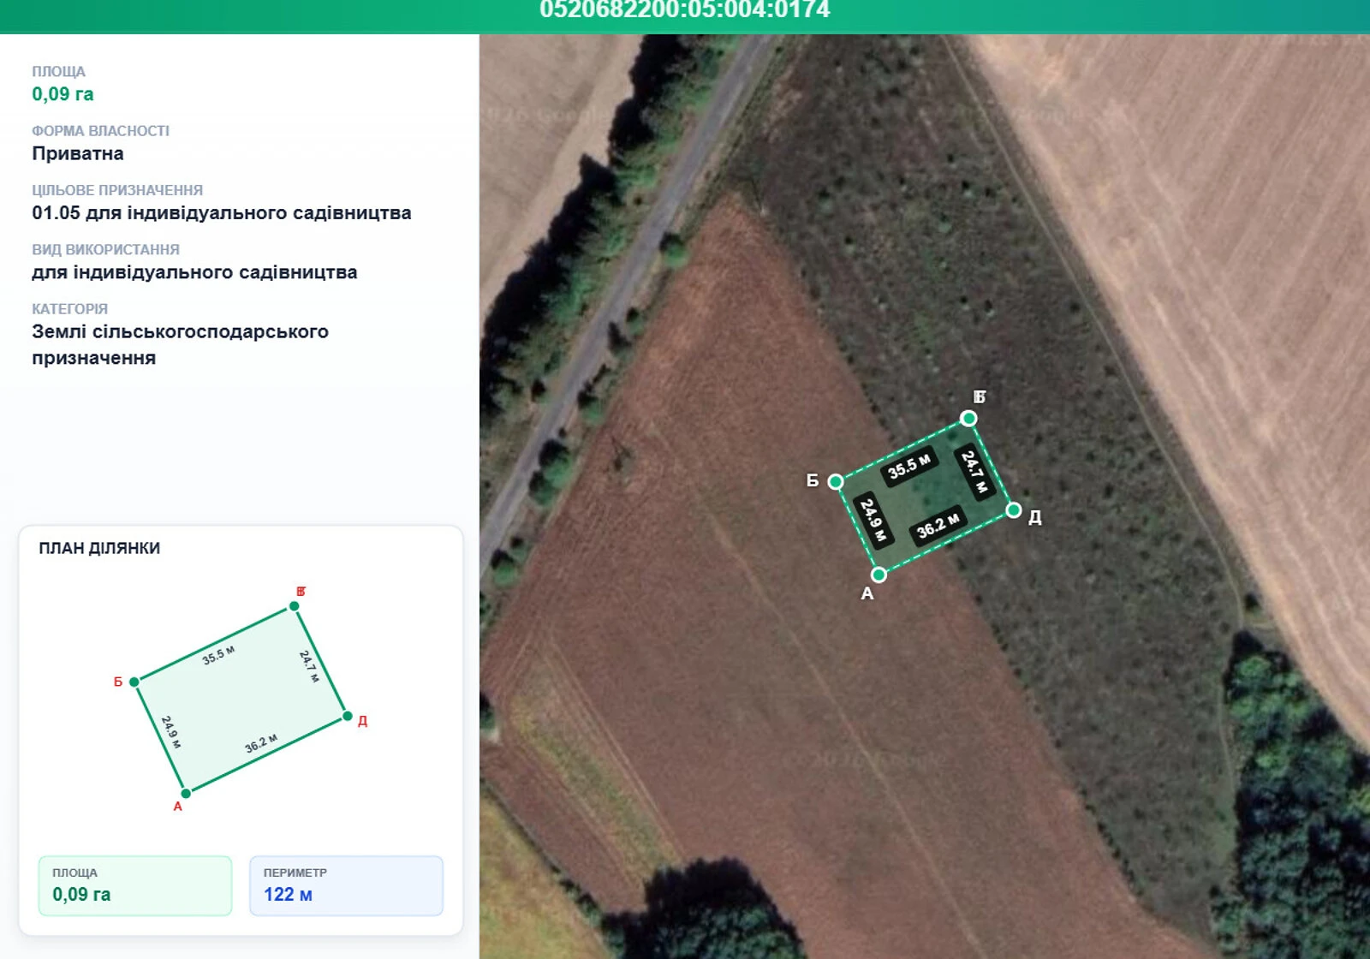Click the 01.05 для індивідуального садівництва purpose text

click(x=222, y=212)
